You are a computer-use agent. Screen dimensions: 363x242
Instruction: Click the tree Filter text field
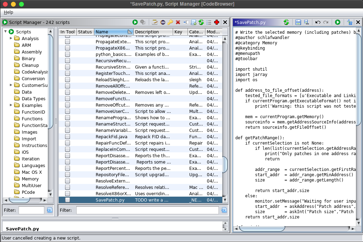coord(31,210)
